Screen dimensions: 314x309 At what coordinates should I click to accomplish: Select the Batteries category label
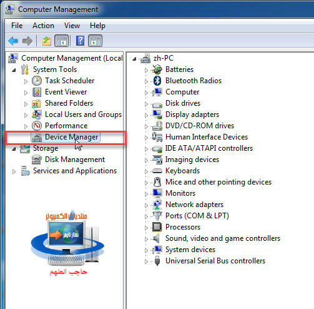(x=179, y=69)
